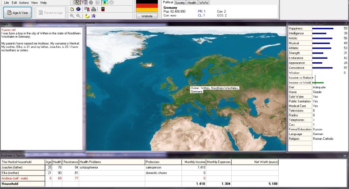Image resolution: width=349 pixels, height=189 pixels.
Task: Click the gray clock toolbar icon
Action: point(111,3)
